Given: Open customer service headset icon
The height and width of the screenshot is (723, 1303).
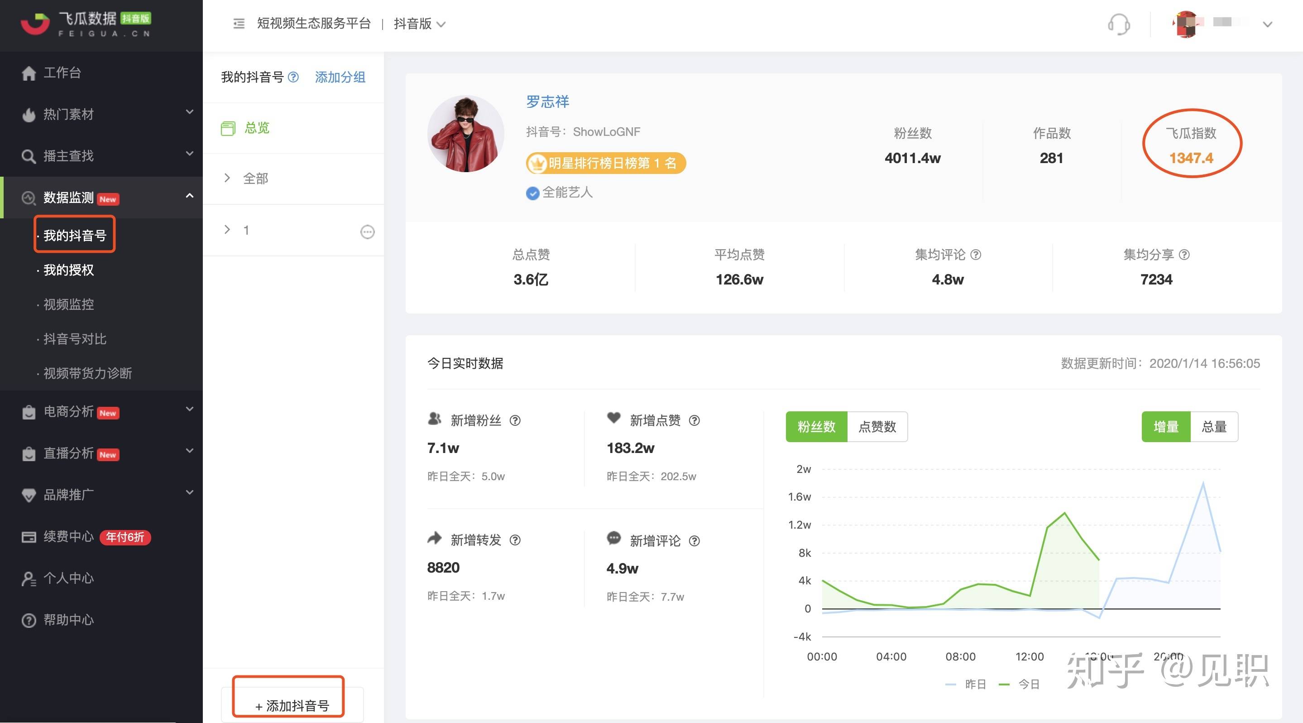Looking at the screenshot, I should (x=1119, y=24).
